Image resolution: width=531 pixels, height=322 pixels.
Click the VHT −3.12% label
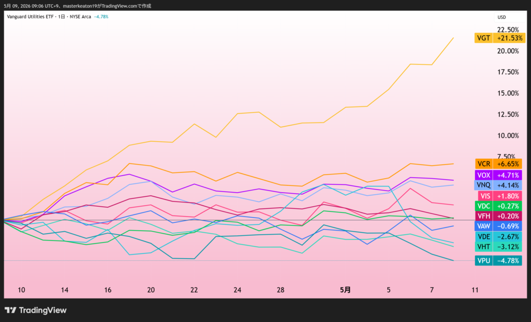coord(498,247)
